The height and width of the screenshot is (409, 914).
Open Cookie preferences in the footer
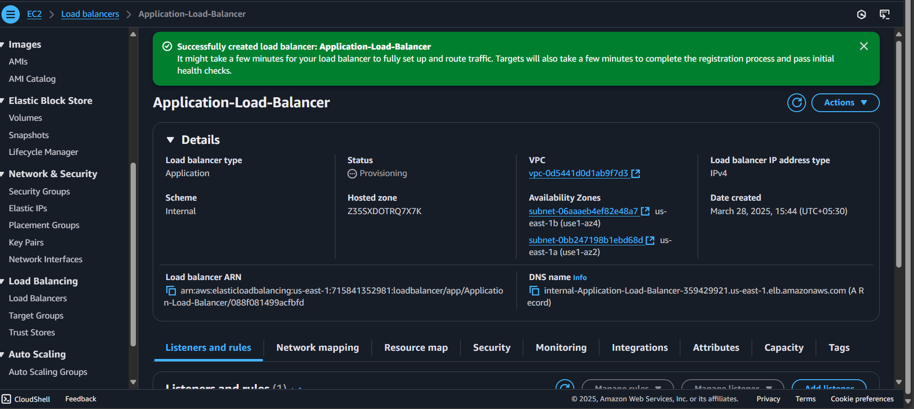coord(862,399)
